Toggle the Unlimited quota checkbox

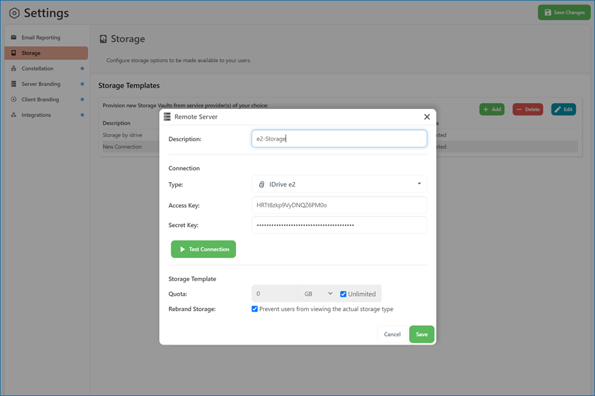point(343,294)
